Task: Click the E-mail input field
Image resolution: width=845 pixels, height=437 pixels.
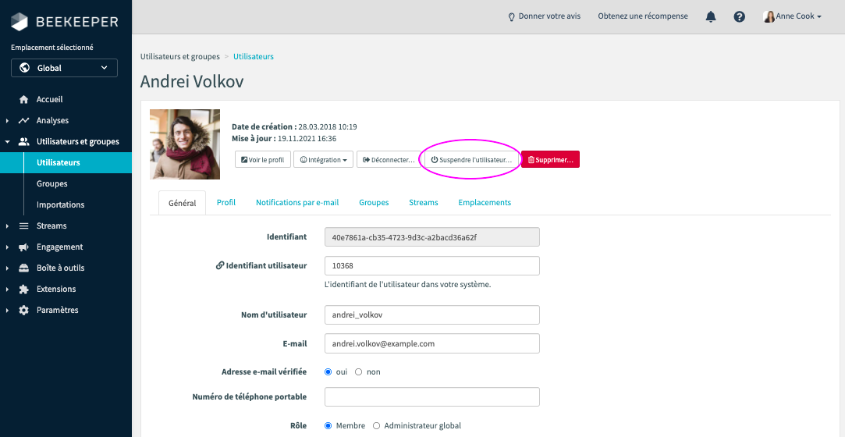Action: (432, 343)
